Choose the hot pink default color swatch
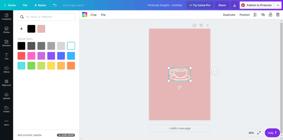The image size is (283, 140). click(x=31, y=56)
